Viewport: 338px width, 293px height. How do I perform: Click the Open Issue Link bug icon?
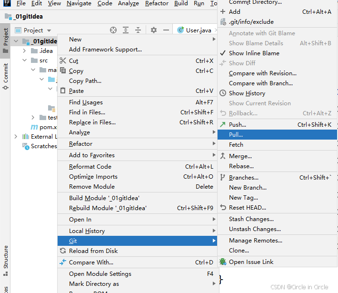223,262
